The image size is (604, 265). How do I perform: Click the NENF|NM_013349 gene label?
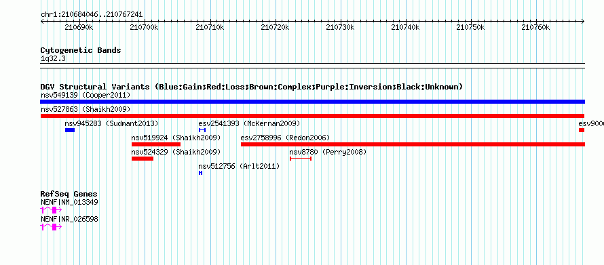click(x=69, y=202)
